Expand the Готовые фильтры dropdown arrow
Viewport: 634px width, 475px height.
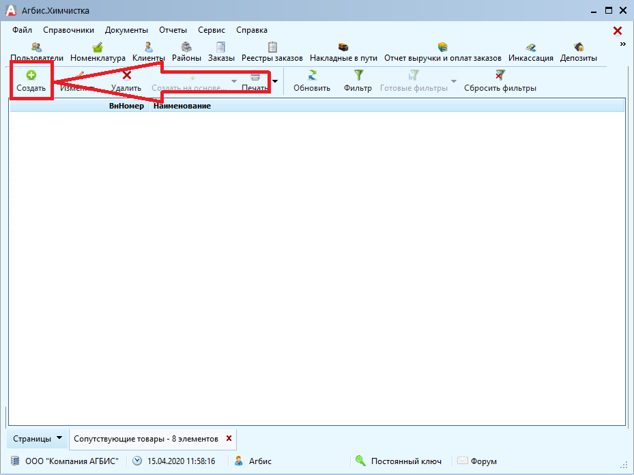pyautogui.click(x=454, y=81)
